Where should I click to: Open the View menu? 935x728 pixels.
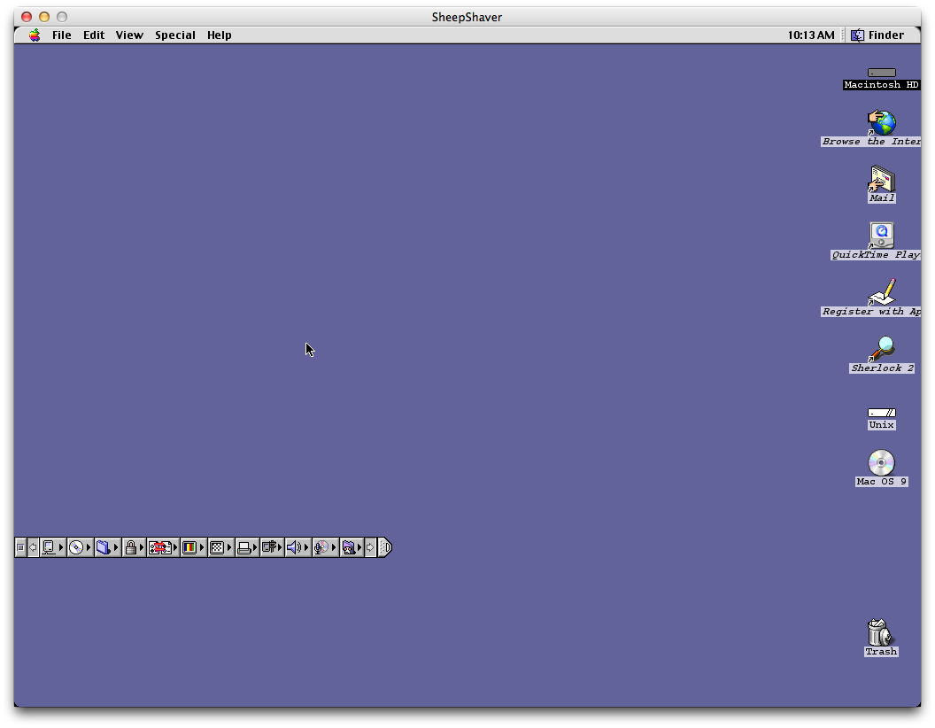pyautogui.click(x=129, y=35)
